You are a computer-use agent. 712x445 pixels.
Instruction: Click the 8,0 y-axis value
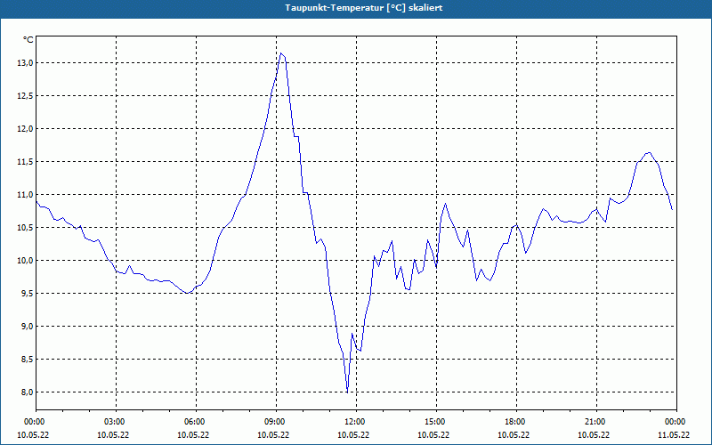coord(28,392)
